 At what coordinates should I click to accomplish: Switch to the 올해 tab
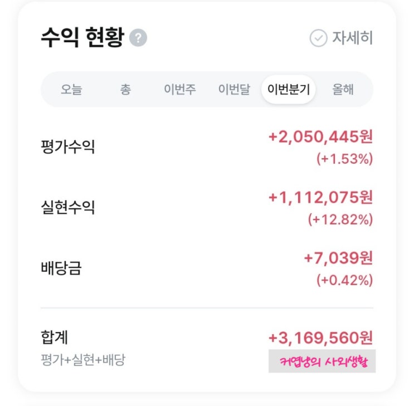point(343,90)
